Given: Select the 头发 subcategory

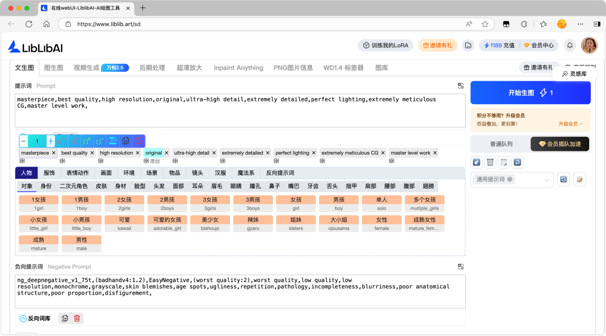Looking at the screenshot, I should pos(159,186).
